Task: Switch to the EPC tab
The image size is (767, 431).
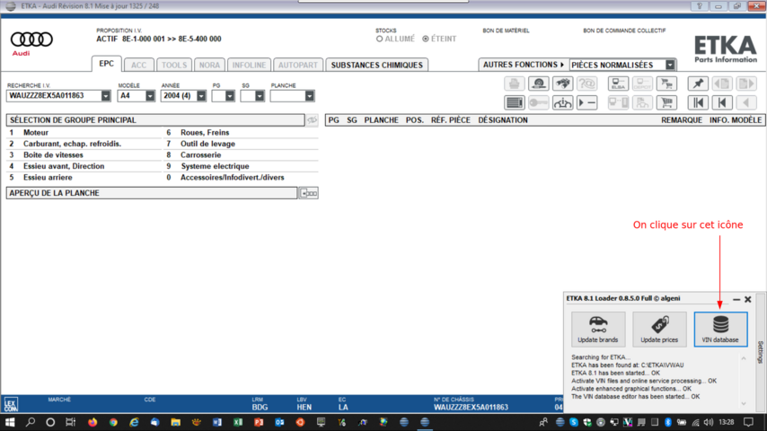Action: [x=106, y=64]
